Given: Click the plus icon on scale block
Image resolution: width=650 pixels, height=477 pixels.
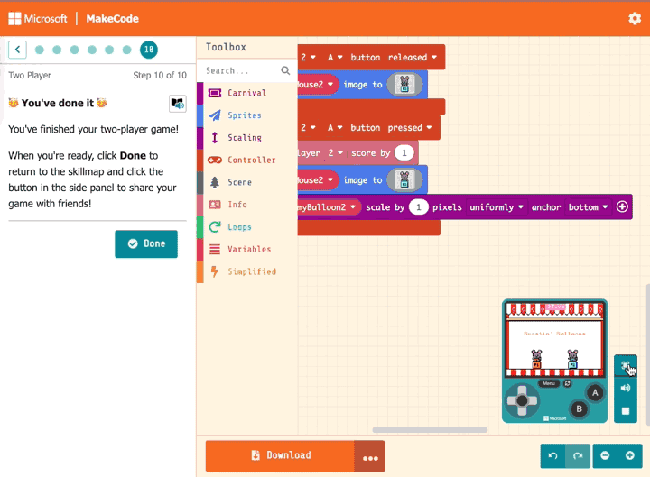Looking at the screenshot, I should (622, 206).
